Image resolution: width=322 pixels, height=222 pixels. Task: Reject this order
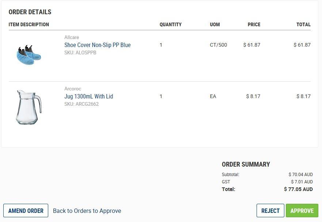[x=270, y=211]
